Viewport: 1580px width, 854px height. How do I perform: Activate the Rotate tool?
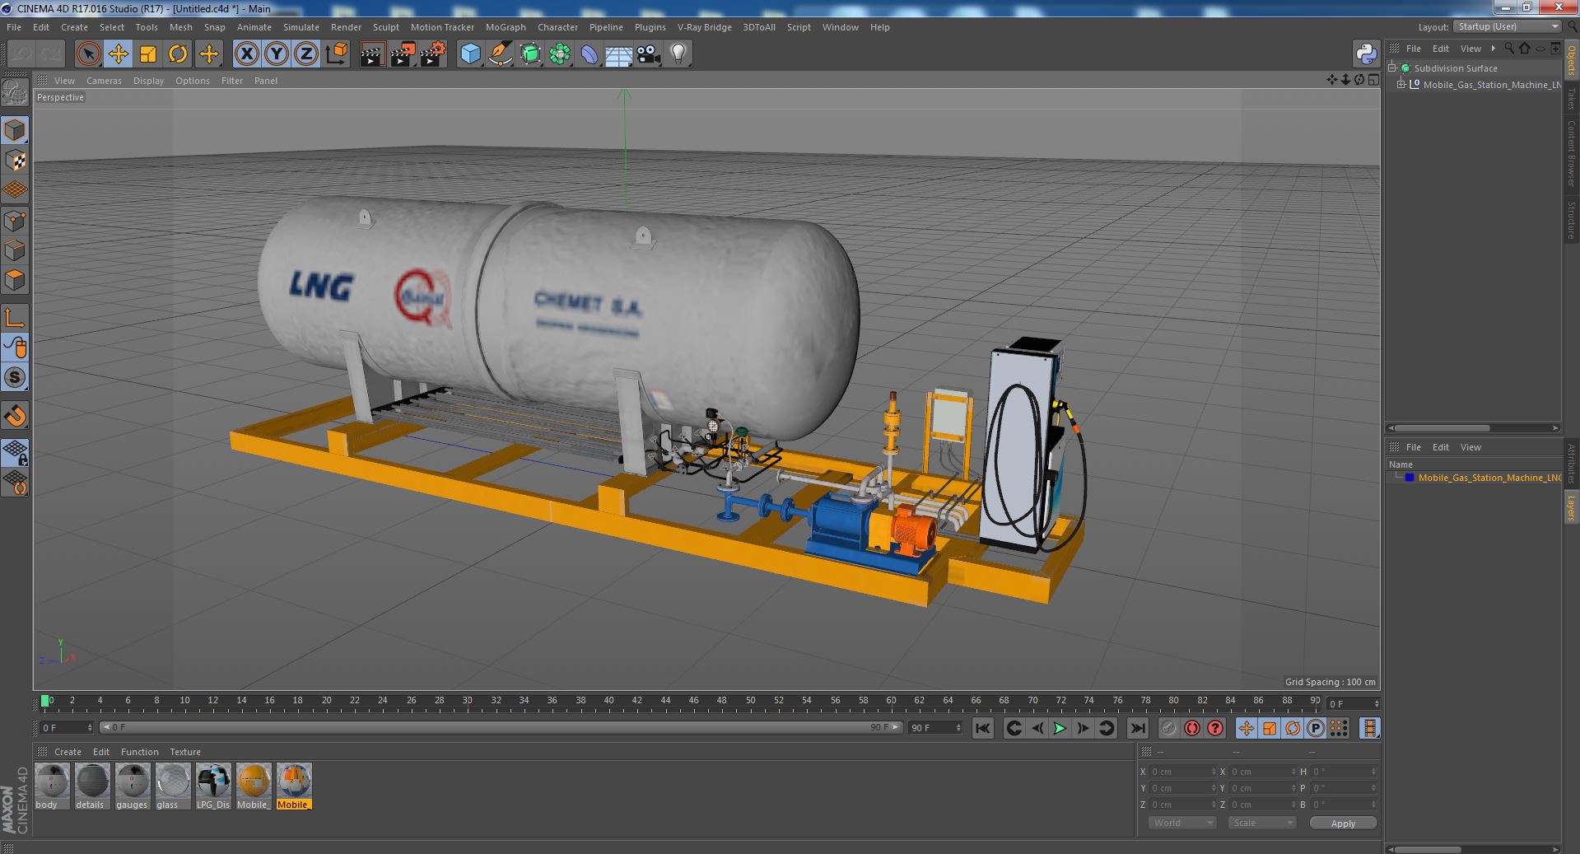178,54
